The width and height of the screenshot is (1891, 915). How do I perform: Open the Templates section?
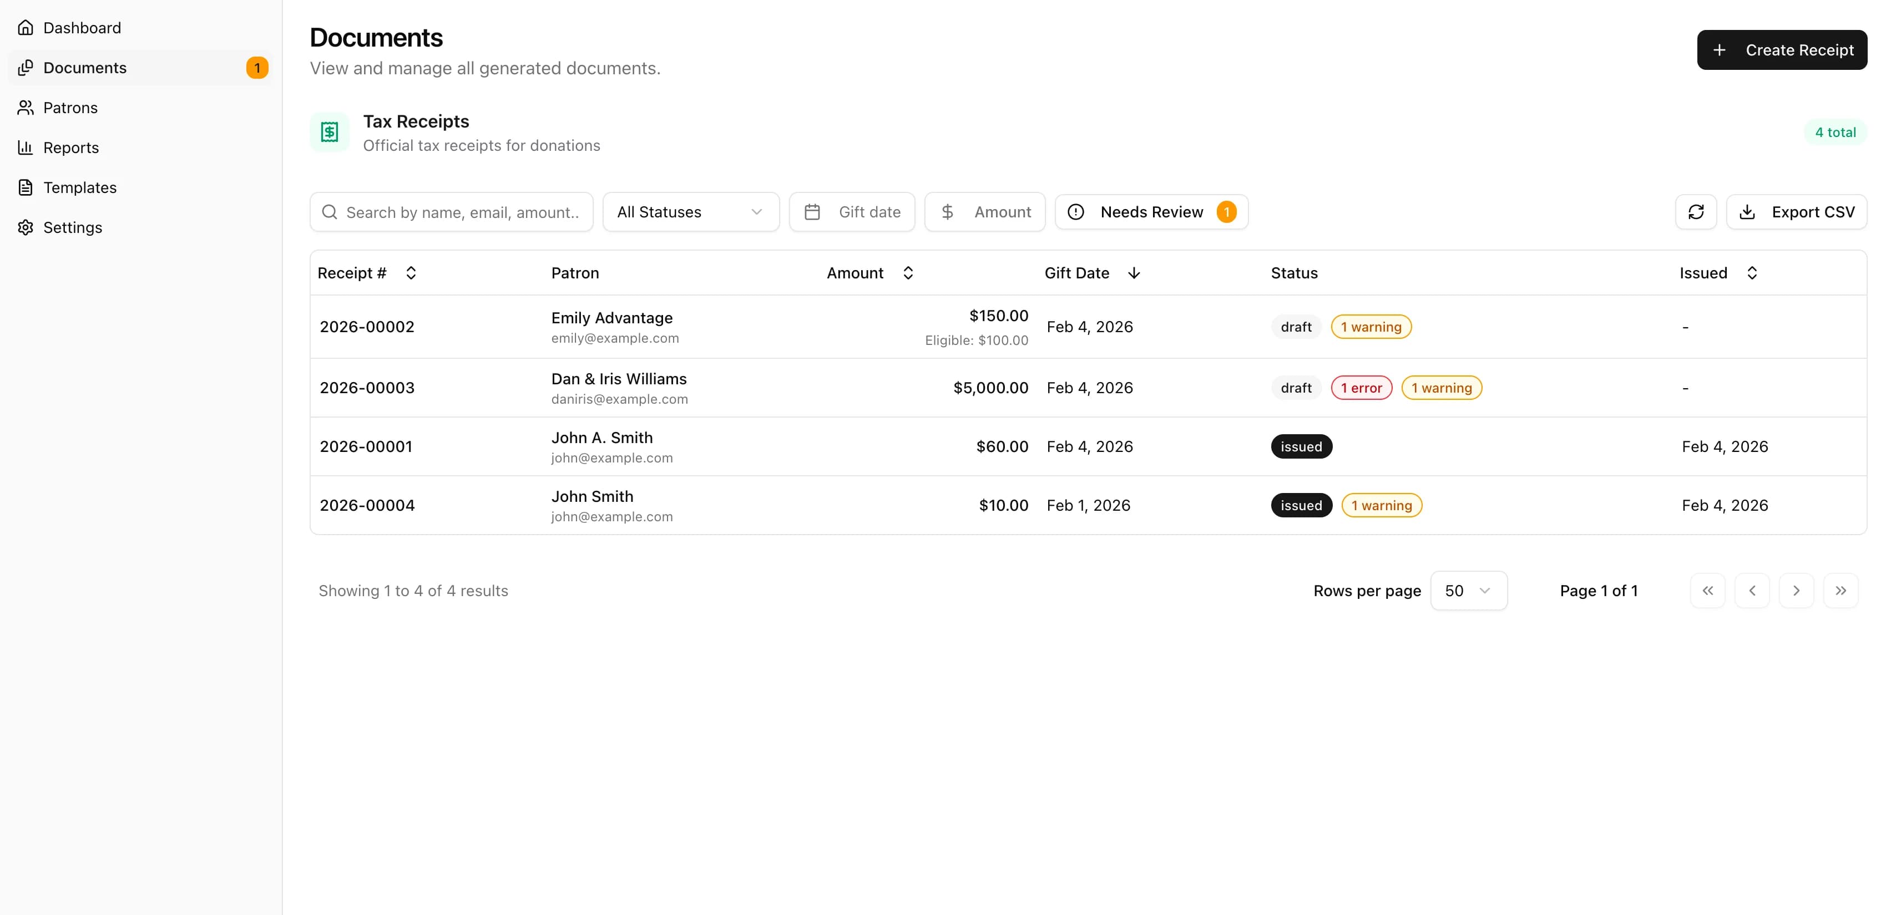click(x=79, y=187)
